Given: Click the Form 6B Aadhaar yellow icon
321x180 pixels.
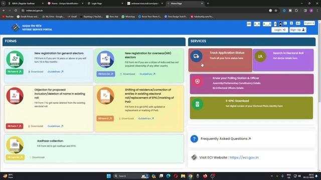Looking at the screenshot, I should [x=15, y=145].
